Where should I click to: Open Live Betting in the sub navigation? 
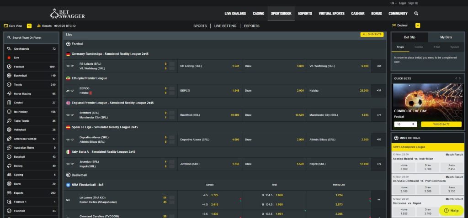click(x=225, y=26)
